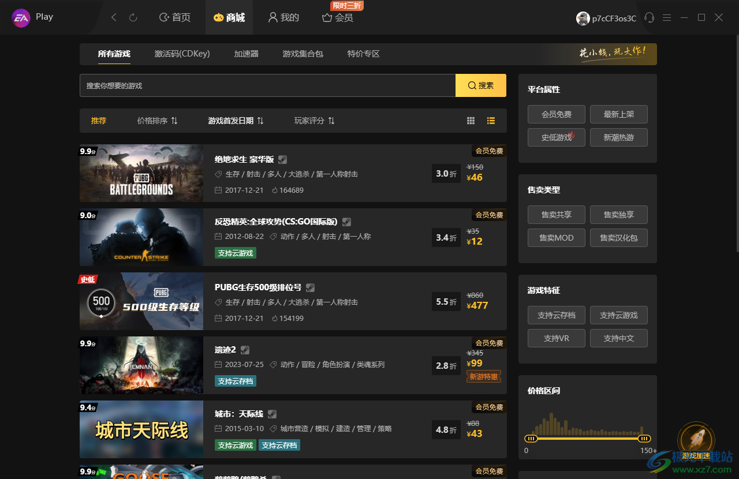
Task: Open the PUBG Battlegrounds thumbnail
Action: click(x=141, y=173)
